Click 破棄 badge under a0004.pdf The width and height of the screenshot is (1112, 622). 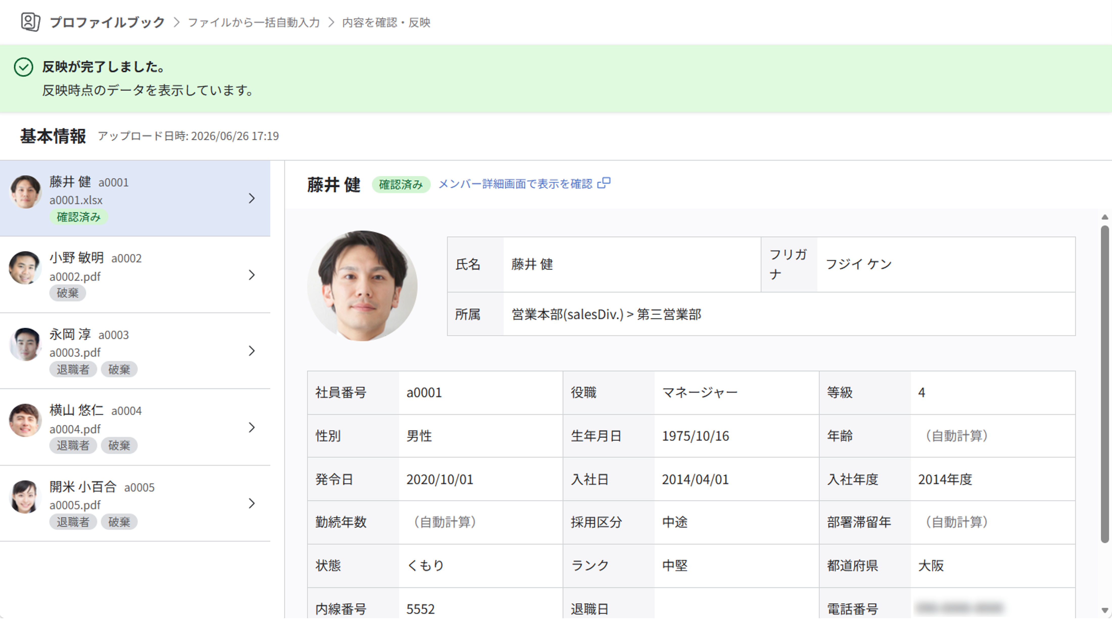coord(119,445)
